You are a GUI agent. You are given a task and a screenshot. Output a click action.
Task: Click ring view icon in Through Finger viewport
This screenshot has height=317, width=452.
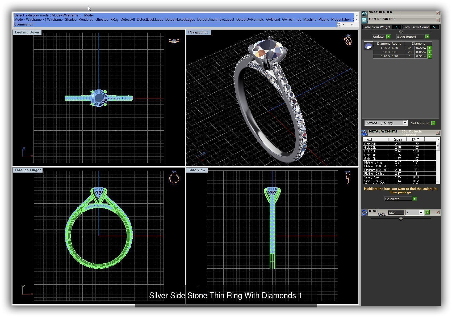pyautogui.click(x=174, y=177)
